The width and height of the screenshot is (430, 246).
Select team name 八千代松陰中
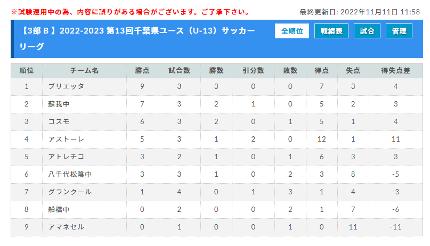pos(70,174)
